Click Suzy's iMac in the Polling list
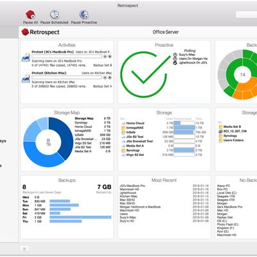The height and width of the screenshot is (257, 257). (x=187, y=55)
